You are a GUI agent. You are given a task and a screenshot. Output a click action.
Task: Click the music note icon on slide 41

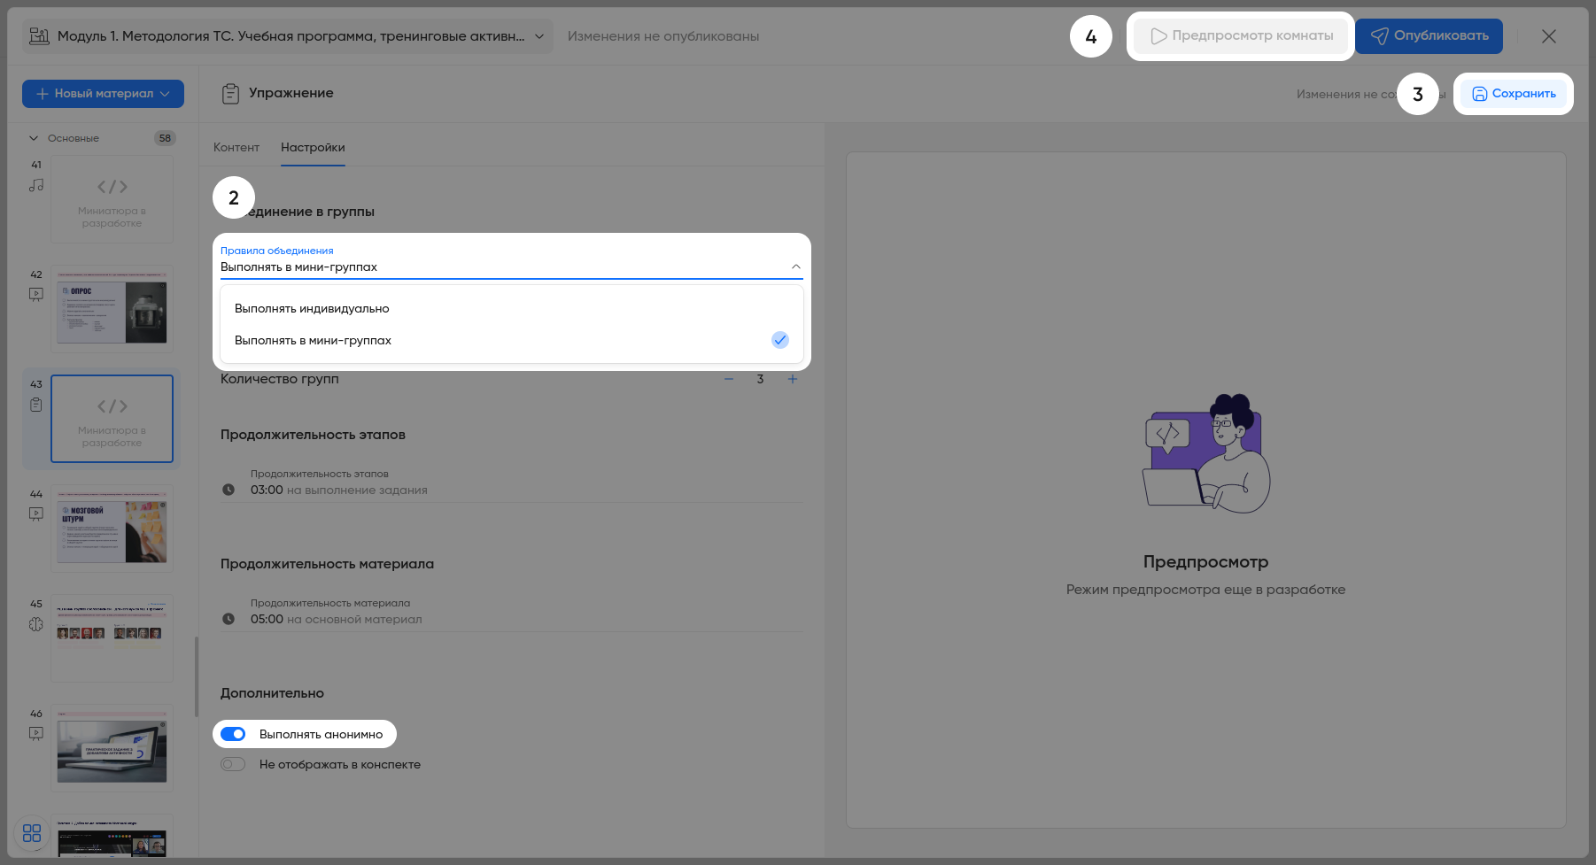pyautogui.click(x=36, y=185)
